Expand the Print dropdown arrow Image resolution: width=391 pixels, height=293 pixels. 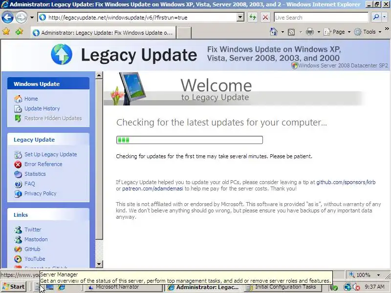click(319, 32)
